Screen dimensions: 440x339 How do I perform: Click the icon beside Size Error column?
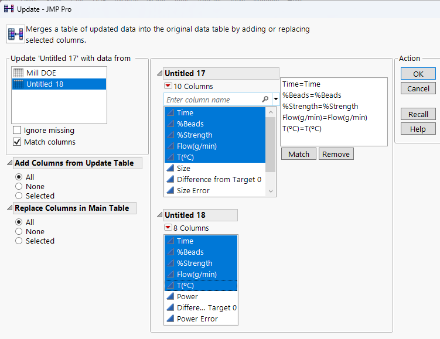point(170,191)
